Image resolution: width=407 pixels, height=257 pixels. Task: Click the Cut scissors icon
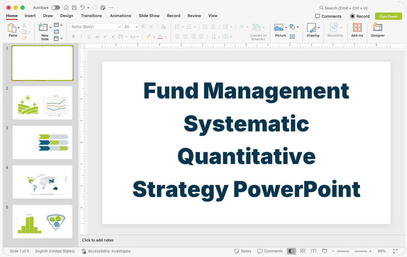point(24,25)
